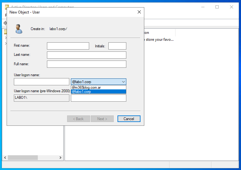Expand the first collapsed tree node
This screenshot has height=170, width=241.
tap(5, 38)
